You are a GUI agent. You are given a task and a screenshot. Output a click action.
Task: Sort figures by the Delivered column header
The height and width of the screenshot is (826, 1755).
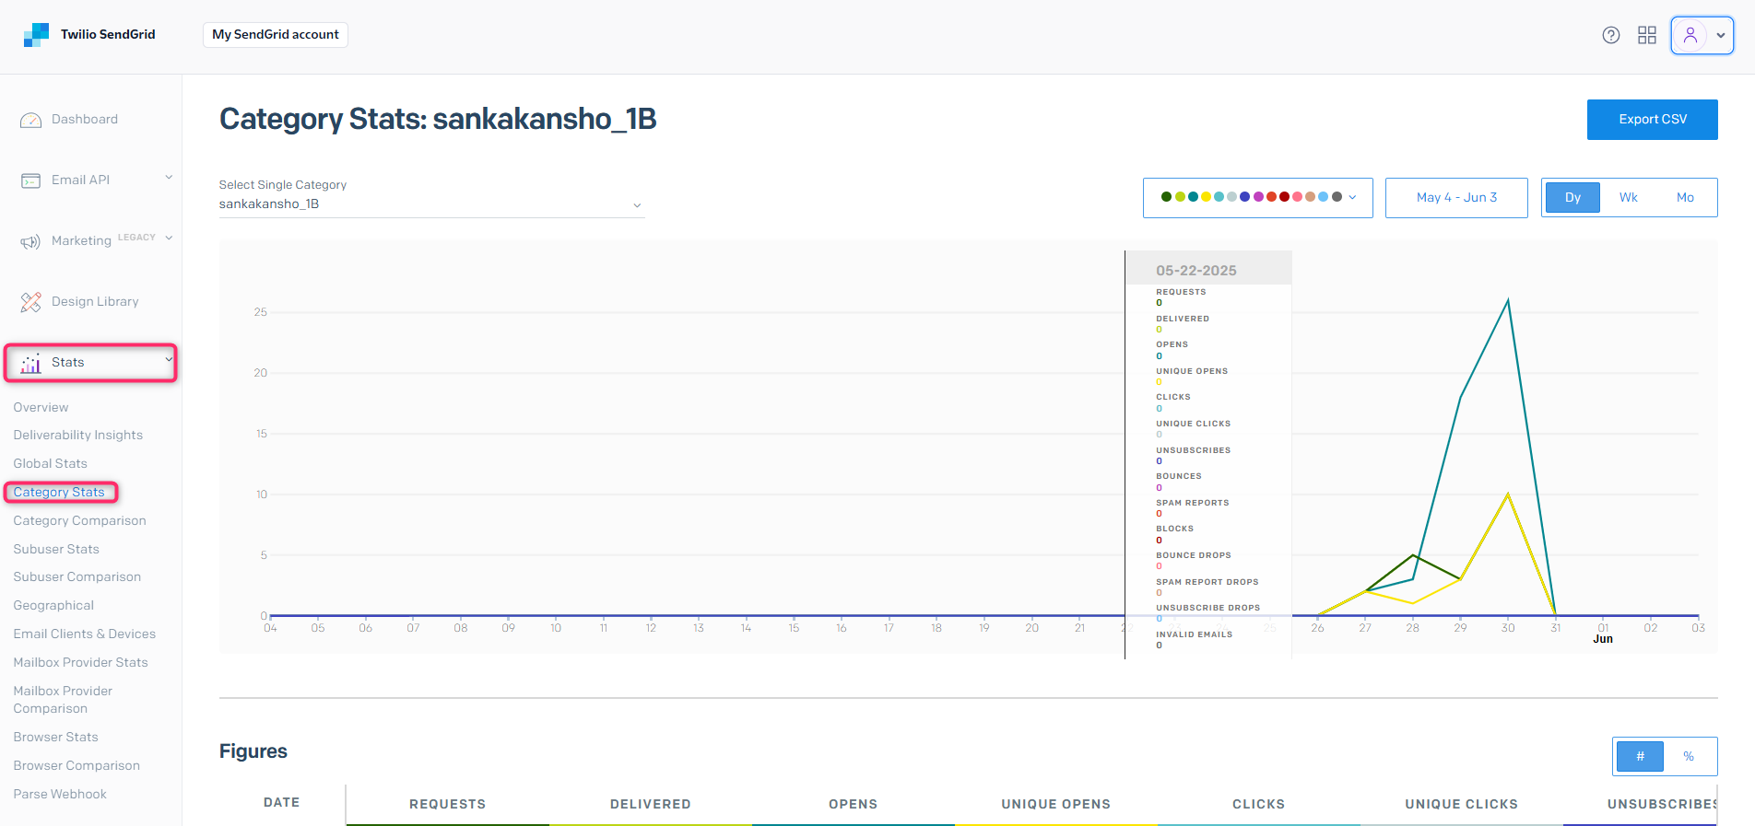650,804
